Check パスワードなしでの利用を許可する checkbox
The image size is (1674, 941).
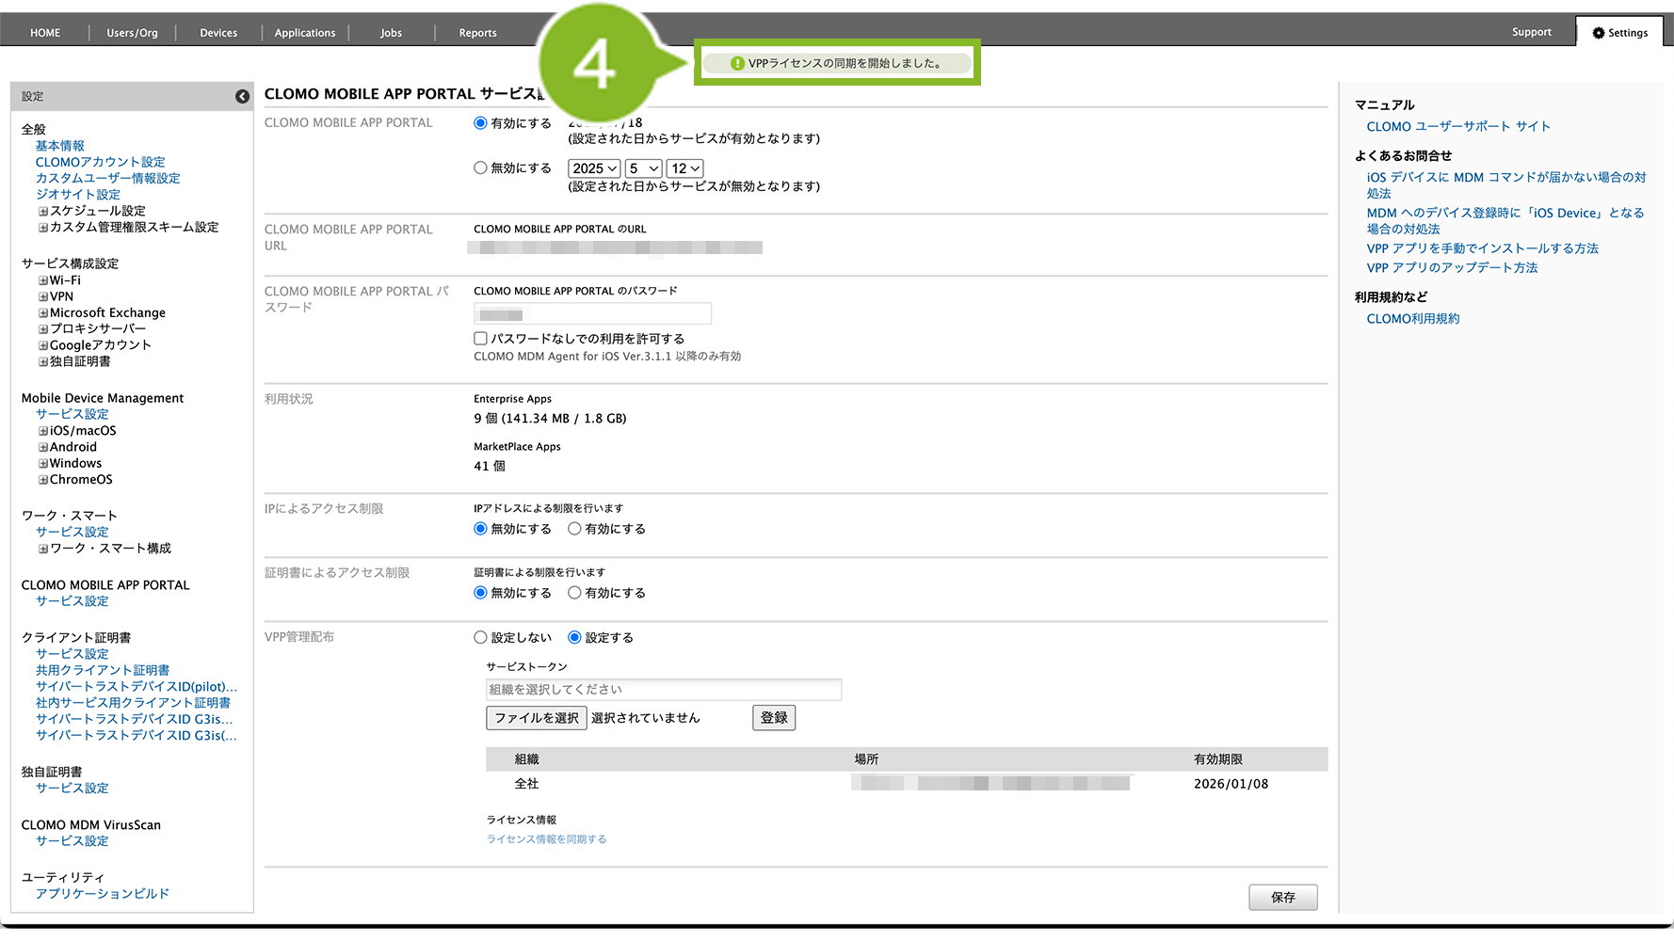pyautogui.click(x=480, y=339)
